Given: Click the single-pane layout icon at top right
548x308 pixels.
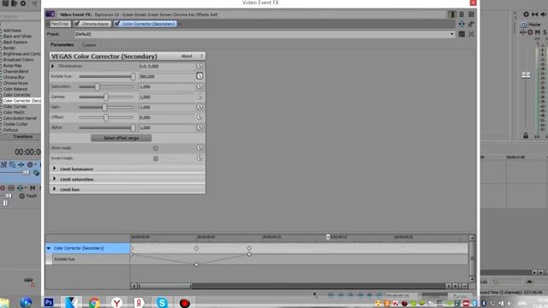Looking at the screenshot, I should pyautogui.click(x=452, y=15).
